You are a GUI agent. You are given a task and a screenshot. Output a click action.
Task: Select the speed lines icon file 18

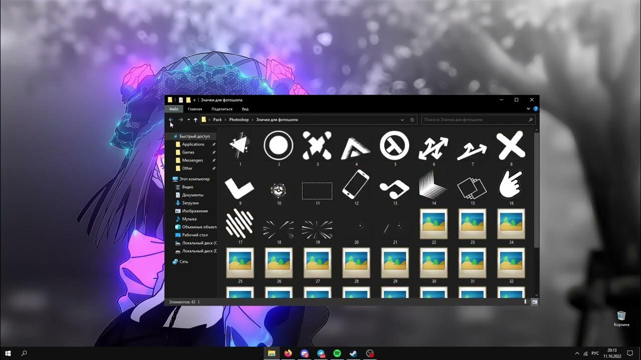(x=279, y=229)
